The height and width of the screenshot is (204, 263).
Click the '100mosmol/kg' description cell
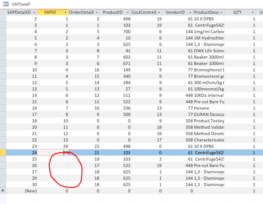pyautogui.click(x=209, y=89)
